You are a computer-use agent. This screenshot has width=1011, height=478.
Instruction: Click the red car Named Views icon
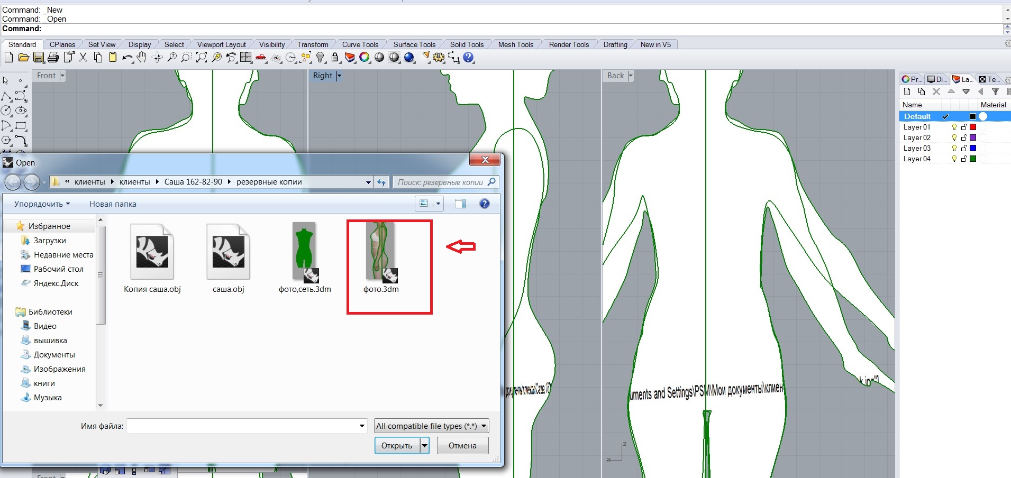click(261, 57)
